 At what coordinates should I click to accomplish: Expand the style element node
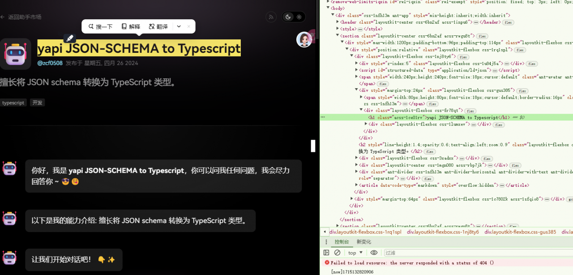point(338,29)
